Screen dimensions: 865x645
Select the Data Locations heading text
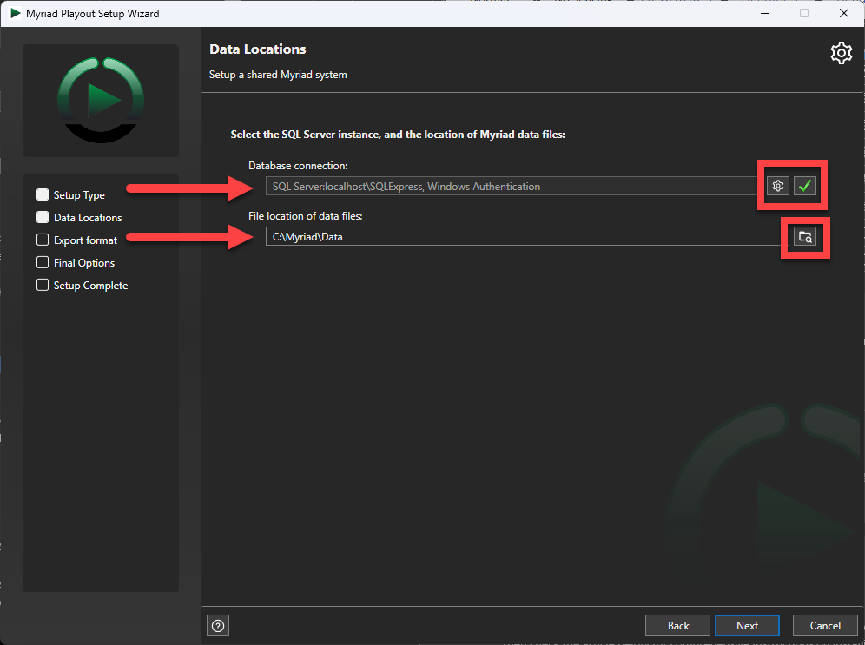coord(258,49)
